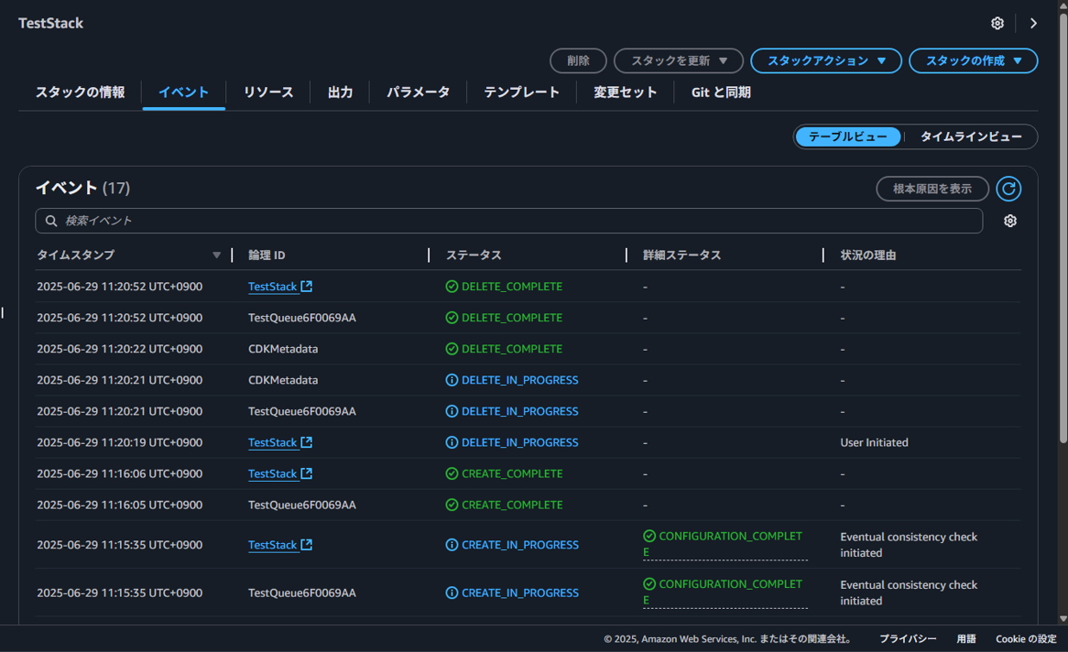
Task: Open the Privacy link in footer
Action: pos(908,639)
